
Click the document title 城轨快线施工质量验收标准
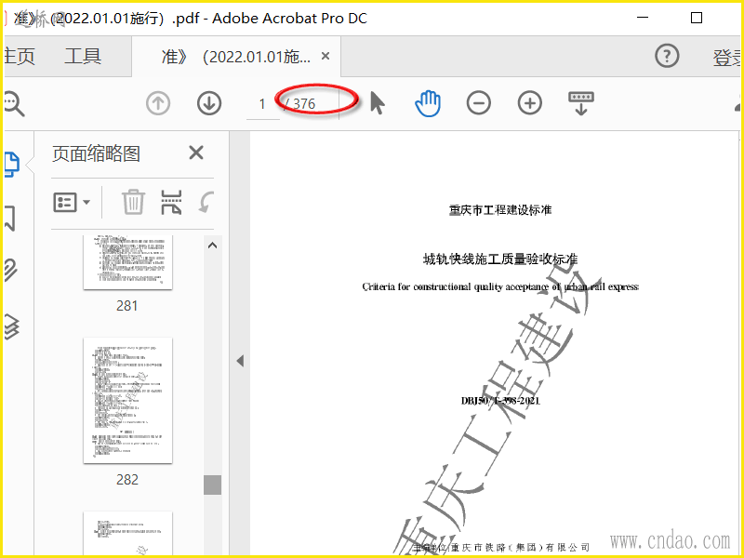click(500, 259)
